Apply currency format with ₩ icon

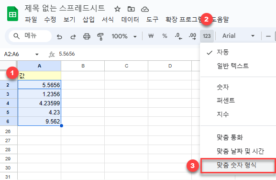pyautogui.click(x=151, y=36)
